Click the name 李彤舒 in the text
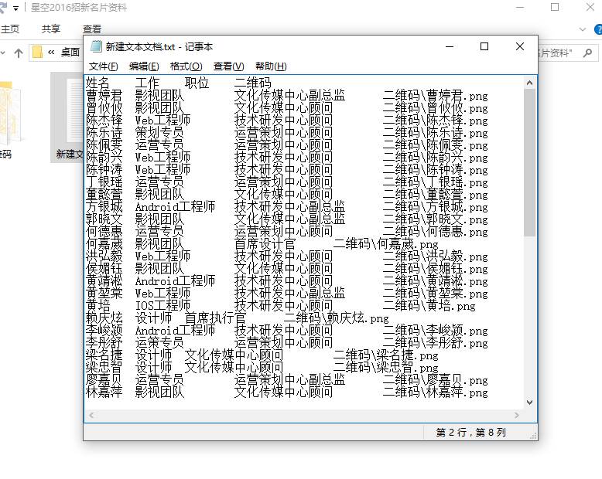Image resolution: width=602 pixels, height=479 pixels. point(104,342)
